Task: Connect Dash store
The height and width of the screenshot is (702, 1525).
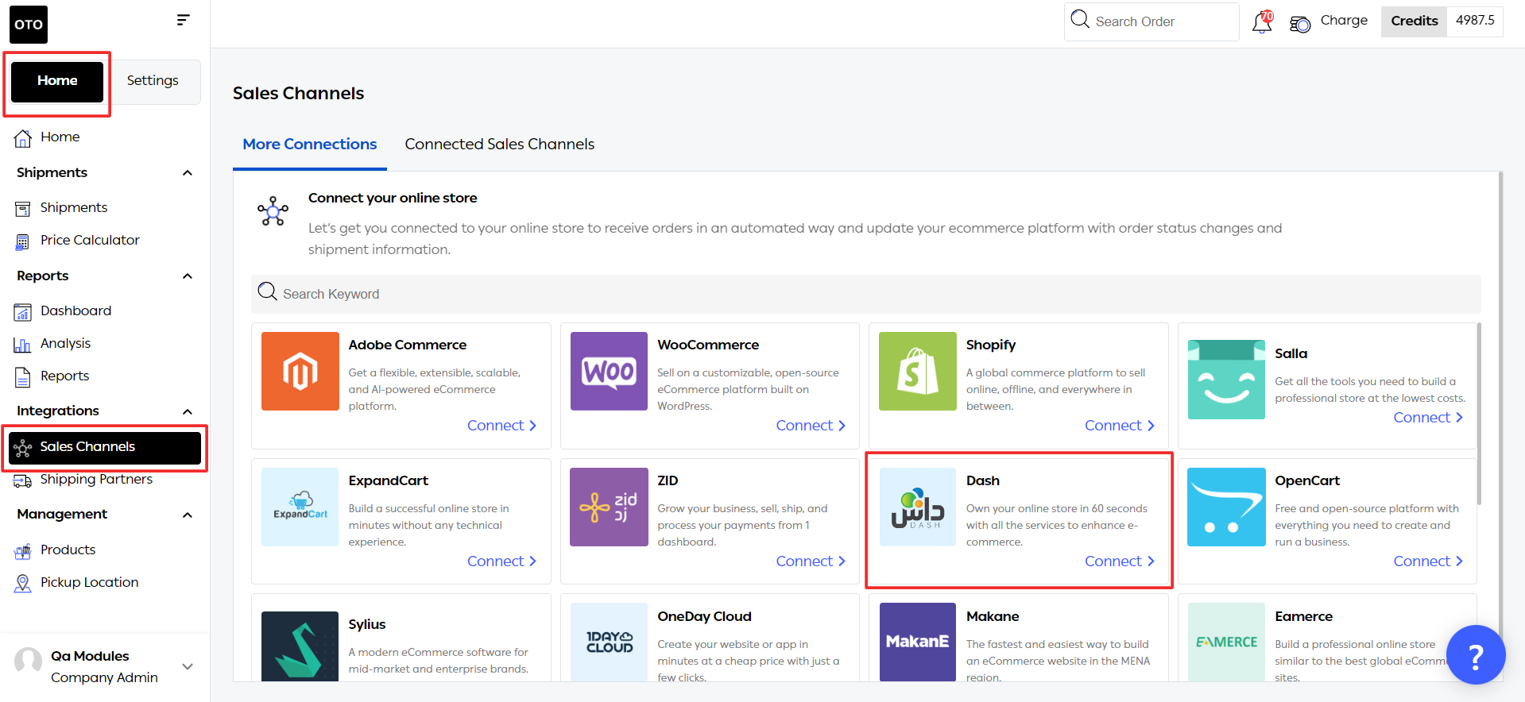Action: coord(1120,561)
